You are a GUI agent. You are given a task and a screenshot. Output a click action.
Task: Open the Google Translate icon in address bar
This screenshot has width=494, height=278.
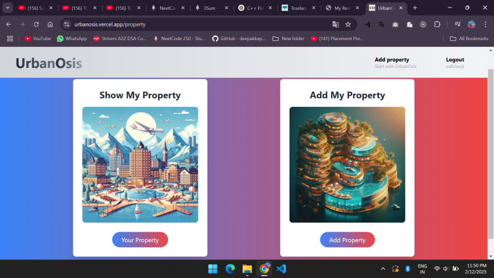pyautogui.click(x=335, y=24)
